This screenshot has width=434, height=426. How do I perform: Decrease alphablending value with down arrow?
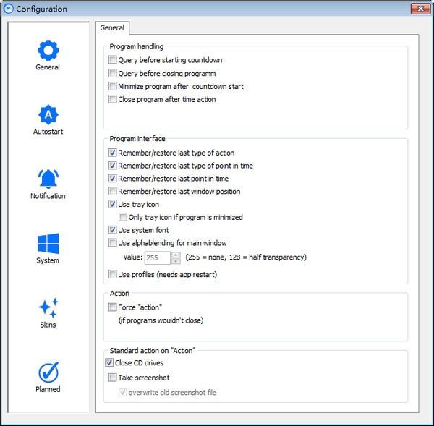[x=176, y=261]
